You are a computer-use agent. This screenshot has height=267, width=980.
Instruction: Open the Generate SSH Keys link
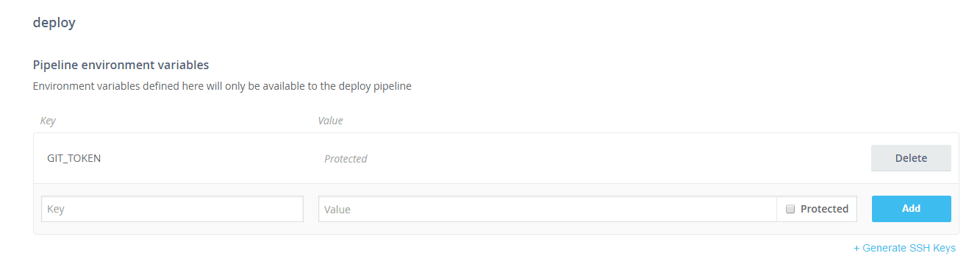click(905, 249)
